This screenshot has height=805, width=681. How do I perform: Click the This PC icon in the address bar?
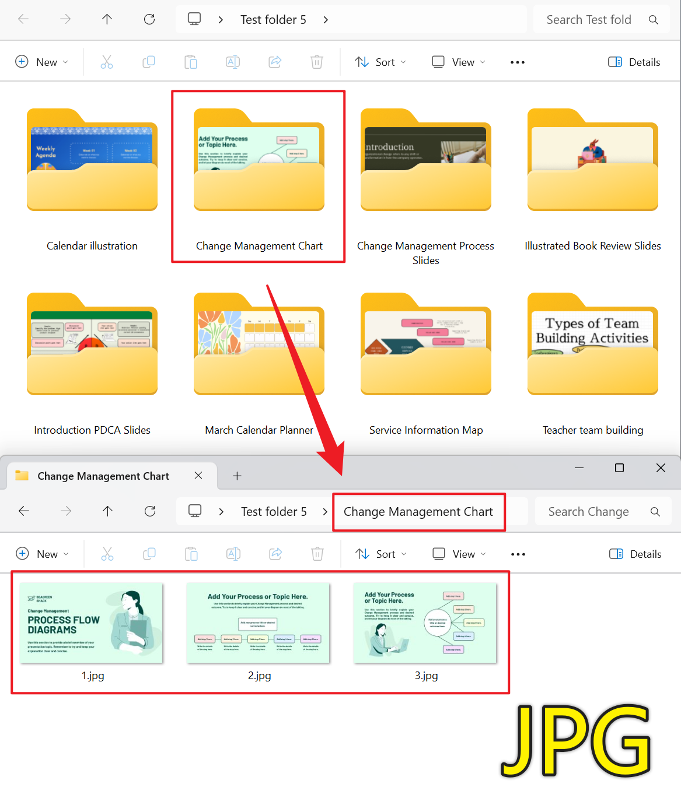pos(194,19)
